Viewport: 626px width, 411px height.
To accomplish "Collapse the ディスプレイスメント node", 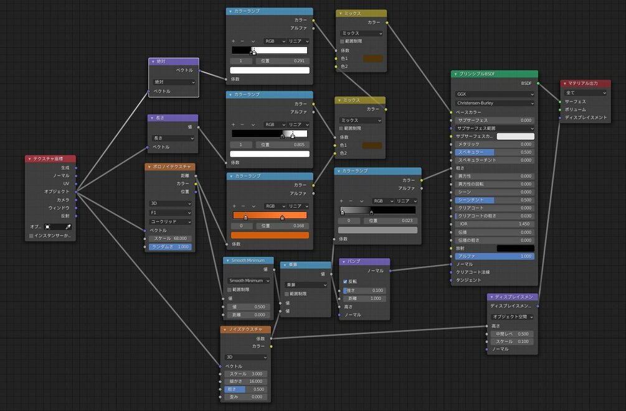I will (x=491, y=297).
